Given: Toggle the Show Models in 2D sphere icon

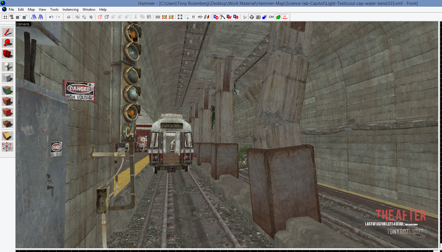Looking at the screenshot, I should click(x=251, y=17).
